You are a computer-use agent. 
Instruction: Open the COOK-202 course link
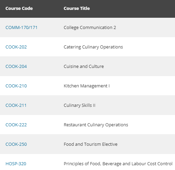coord(16,47)
